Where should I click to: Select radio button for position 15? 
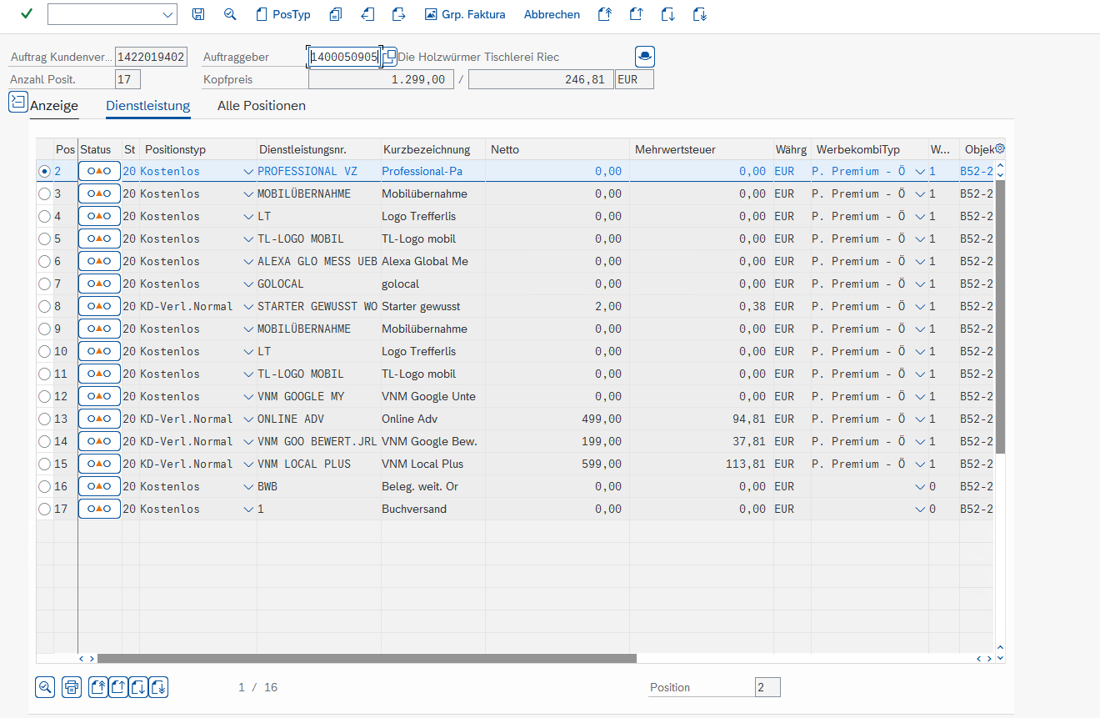click(x=44, y=464)
